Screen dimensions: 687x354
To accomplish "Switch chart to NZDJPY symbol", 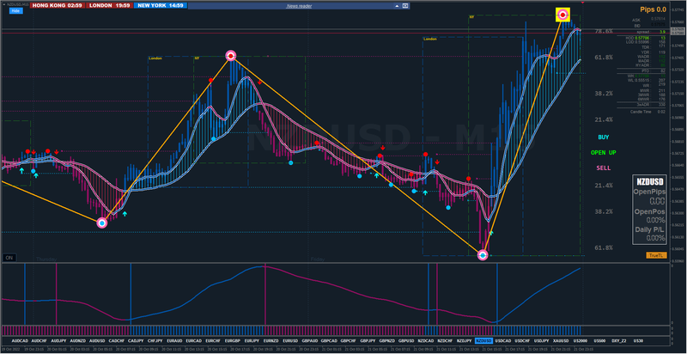I will point(465,341).
